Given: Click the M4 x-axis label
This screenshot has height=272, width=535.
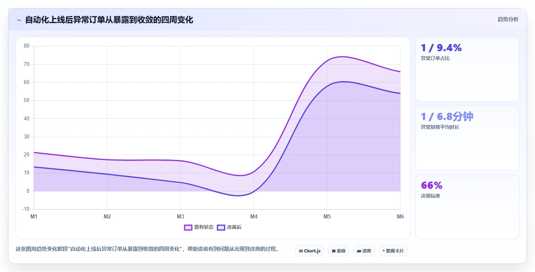Looking at the screenshot, I should click(254, 216).
